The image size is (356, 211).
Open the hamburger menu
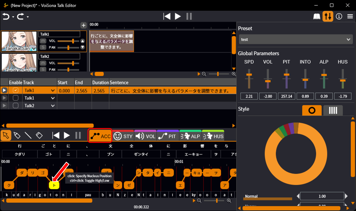tap(350, 17)
